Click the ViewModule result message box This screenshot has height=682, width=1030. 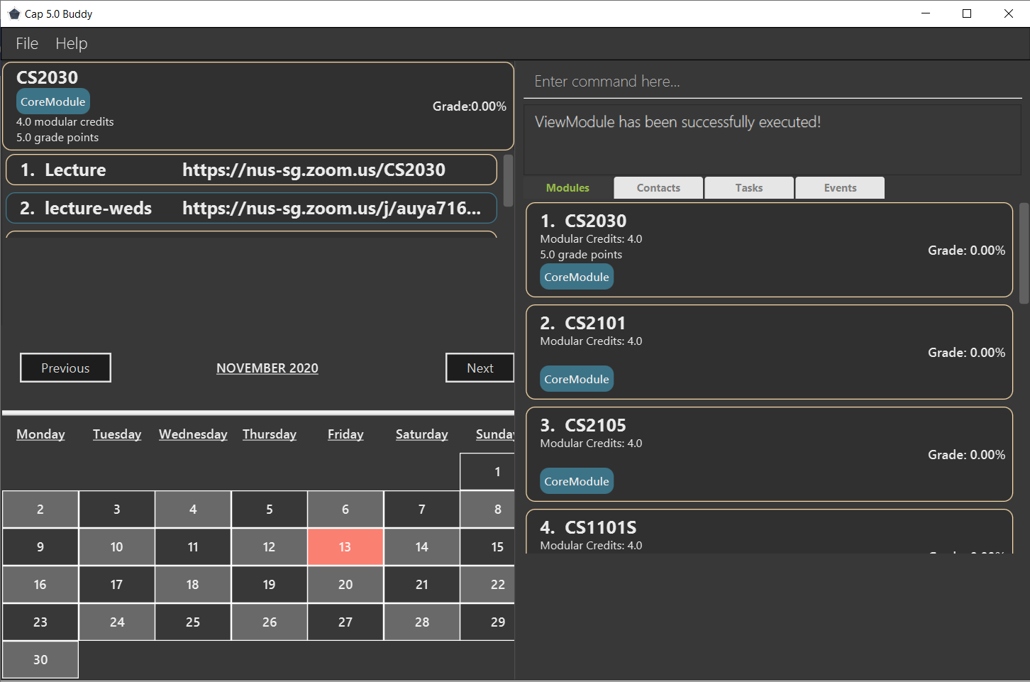772,140
